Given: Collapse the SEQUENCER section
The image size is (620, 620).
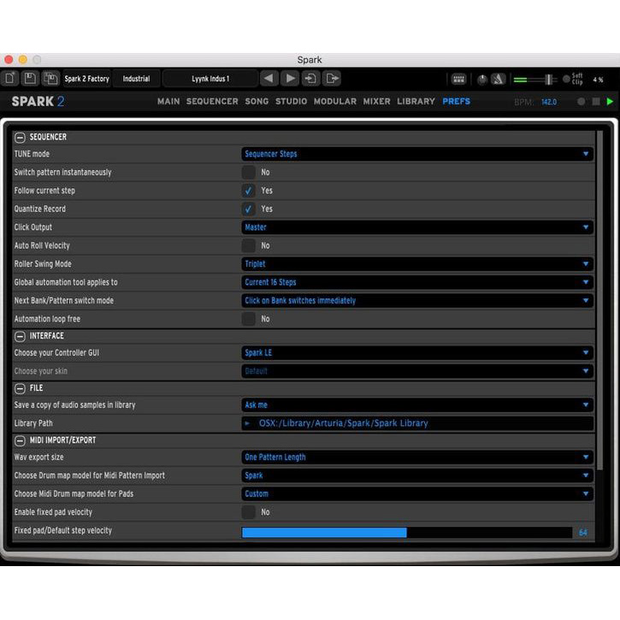Looking at the screenshot, I should click(x=20, y=137).
